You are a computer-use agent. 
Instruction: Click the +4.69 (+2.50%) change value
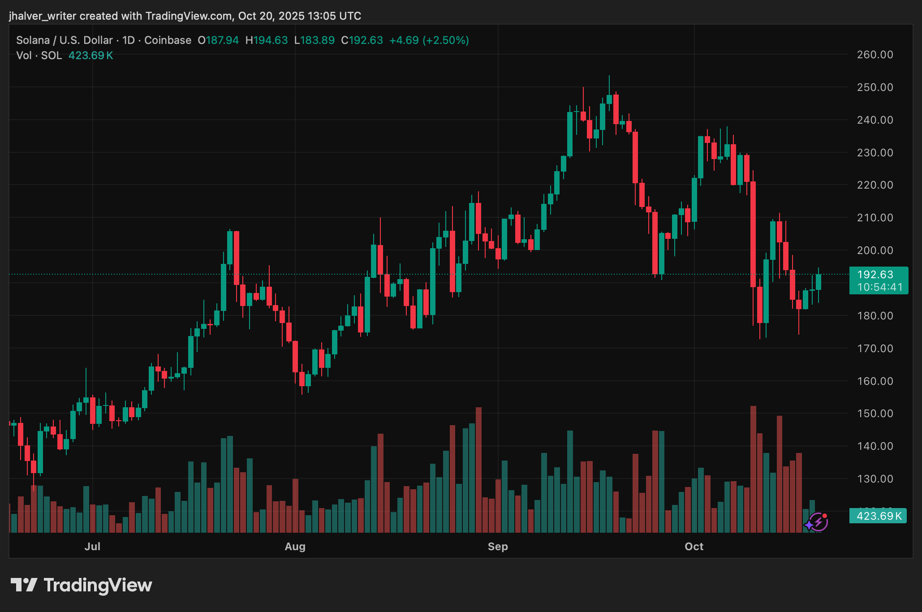click(x=429, y=40)
